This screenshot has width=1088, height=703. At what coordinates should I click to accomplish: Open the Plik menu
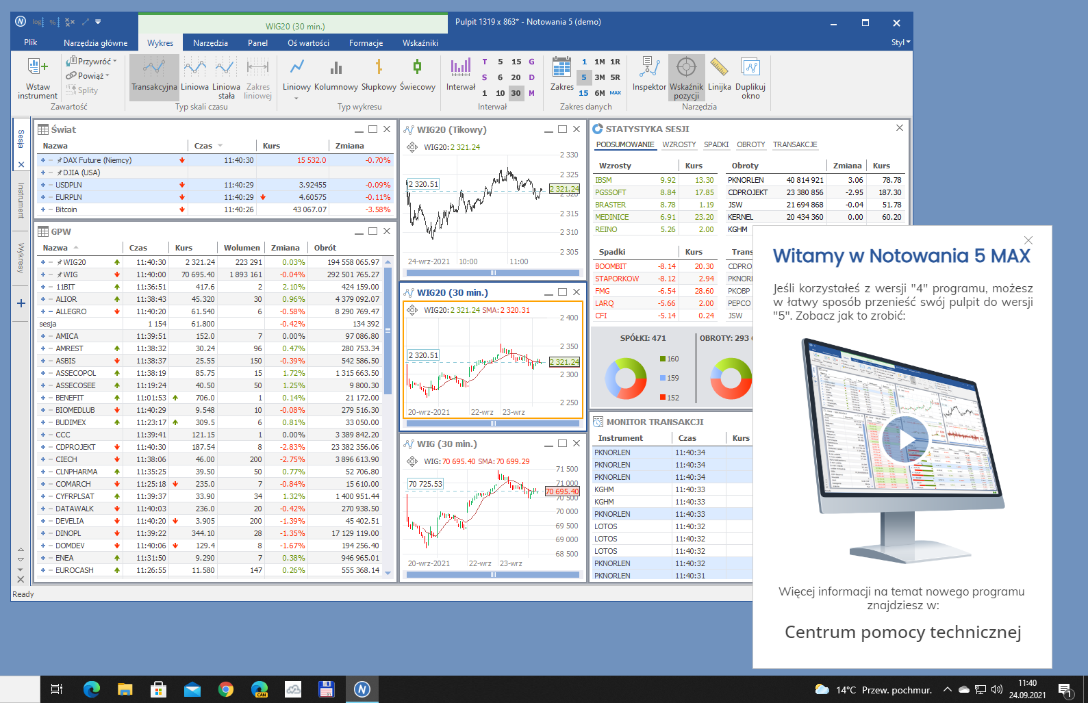pos(31,42)
